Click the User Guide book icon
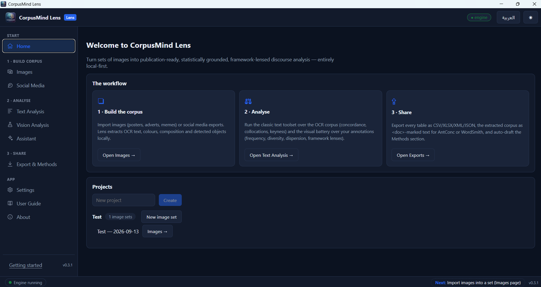The width and height of the screenshot is (541, 287). click(10, 203)
